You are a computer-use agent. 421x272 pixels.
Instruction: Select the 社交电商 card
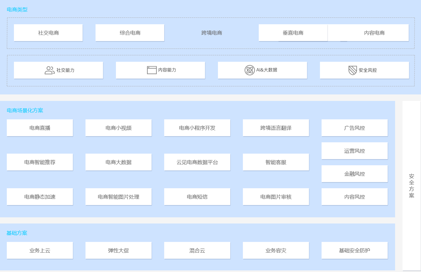48,33
